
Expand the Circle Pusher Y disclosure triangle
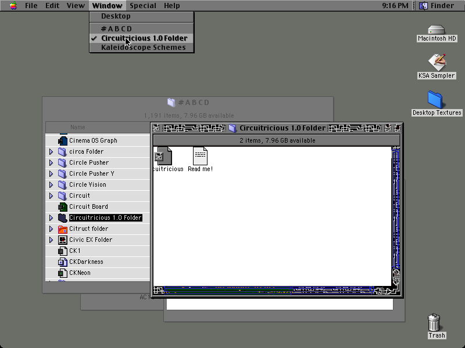tap(51, 173)
